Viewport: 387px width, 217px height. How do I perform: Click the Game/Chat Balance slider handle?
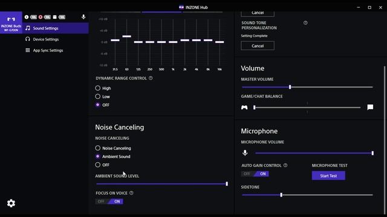[255, 107]
